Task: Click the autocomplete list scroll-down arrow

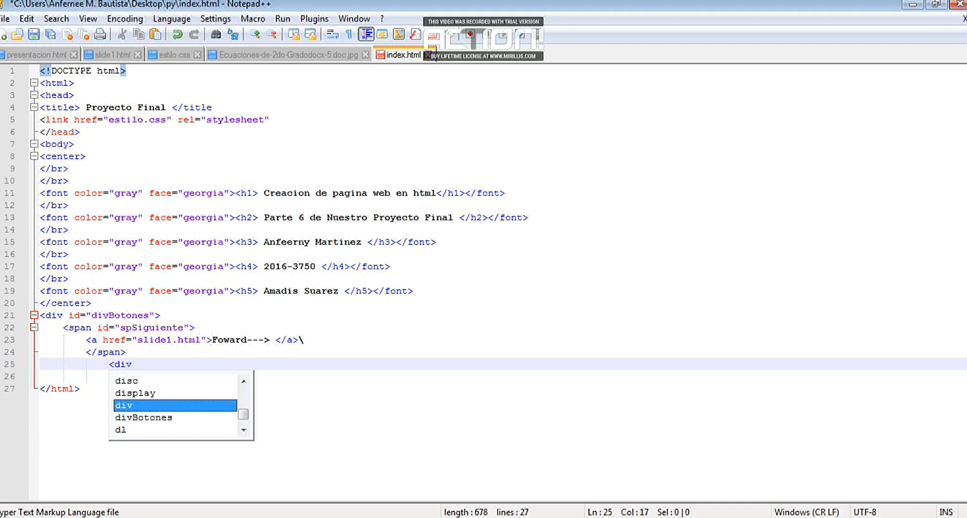Action: (244, 430)
